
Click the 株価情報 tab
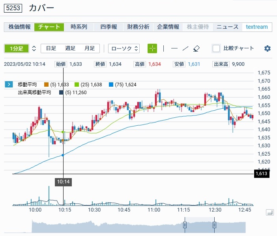[x=20, y=27]
